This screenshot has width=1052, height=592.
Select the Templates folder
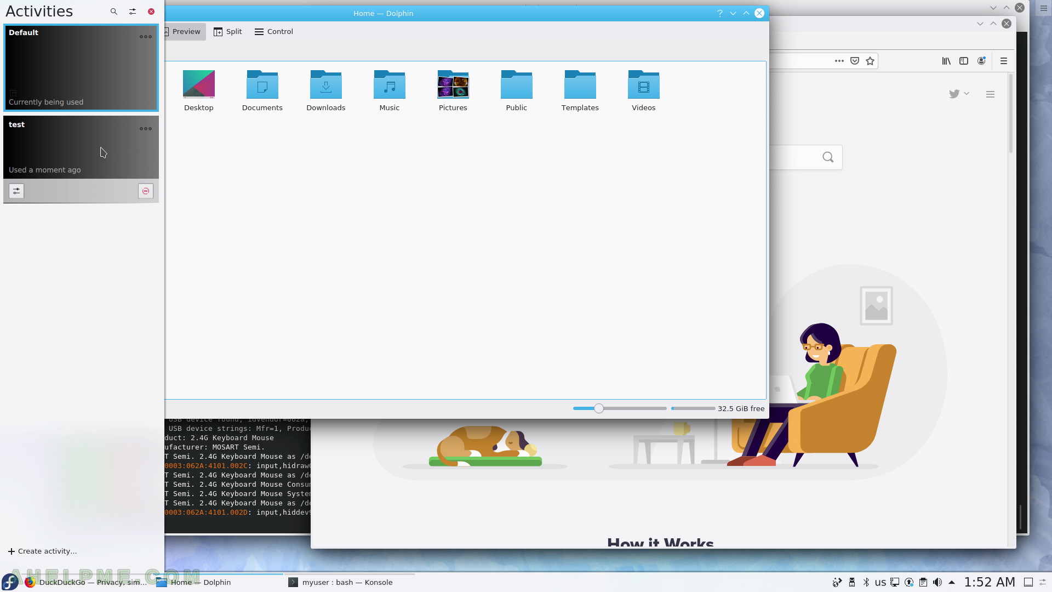(x=580, y=91)
